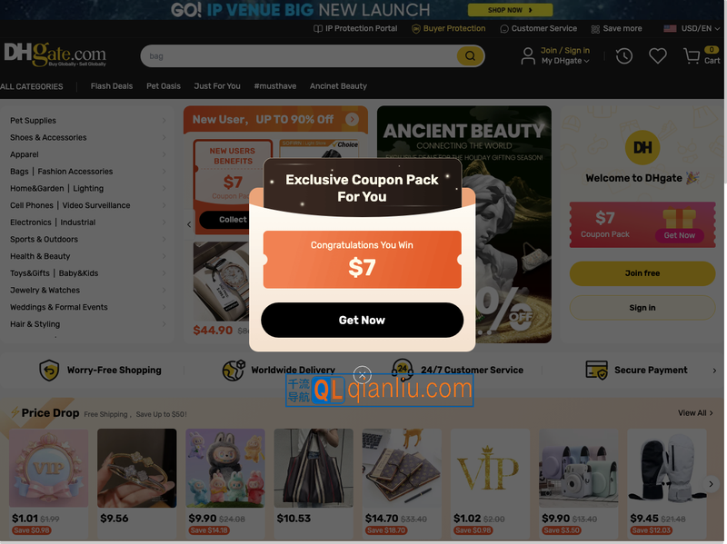The height and width of the screenshot is (544, 727).
Task: Expand the My DHgate dropdown
Action: point(565,61)
